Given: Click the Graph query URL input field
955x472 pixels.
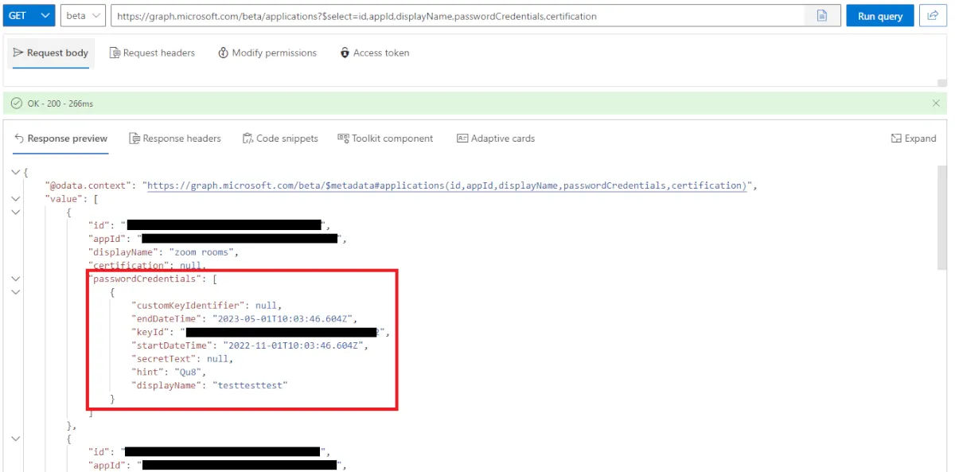Looking at the screenshot, I should [458, 16].
